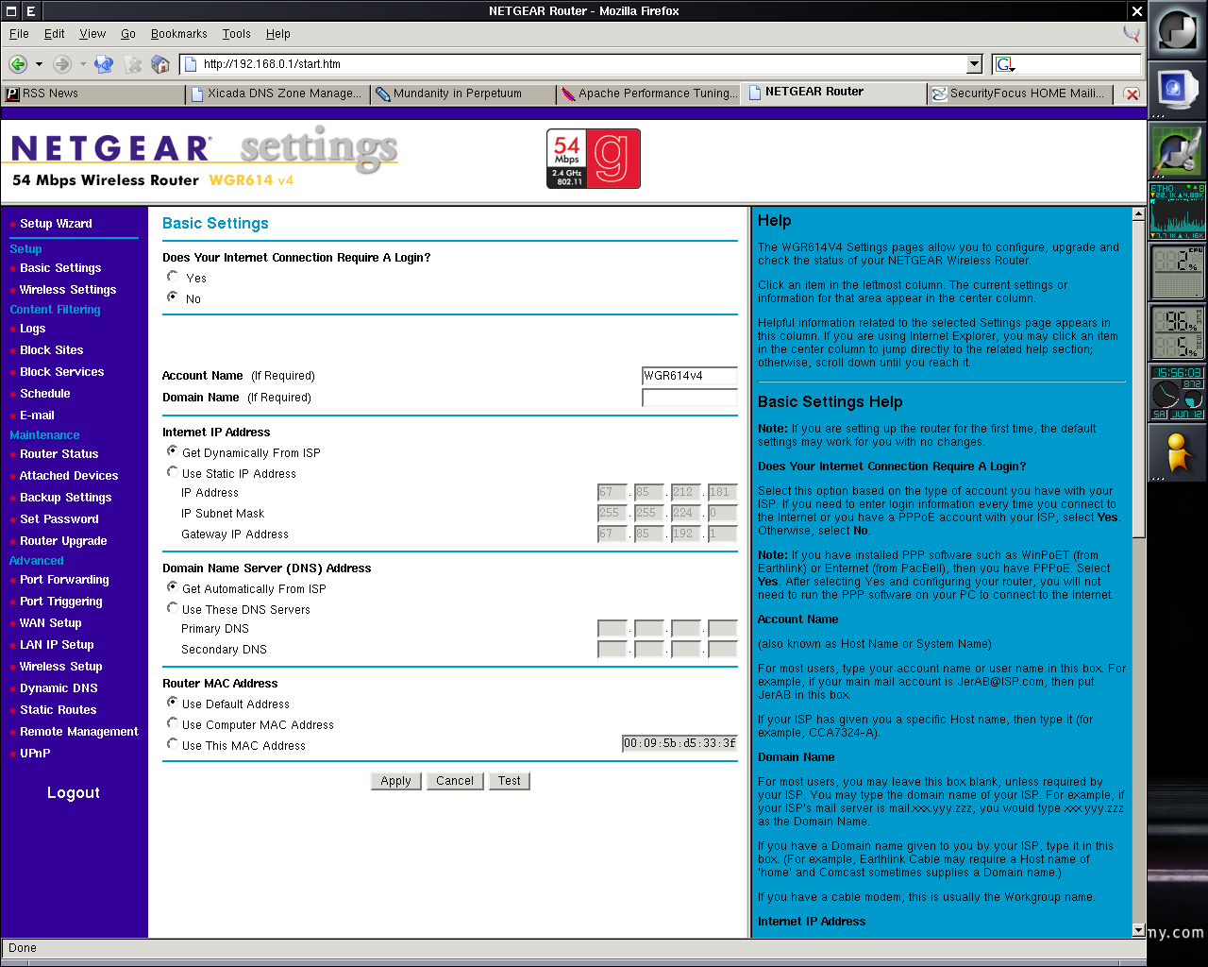Click the red X close-tab button
Image resolution: width=1208 pixels, height=967 pixels.
(x=1132, y=94)
